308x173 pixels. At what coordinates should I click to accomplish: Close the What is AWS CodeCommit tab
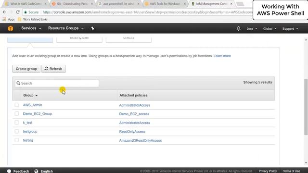[x=46, y=4]
